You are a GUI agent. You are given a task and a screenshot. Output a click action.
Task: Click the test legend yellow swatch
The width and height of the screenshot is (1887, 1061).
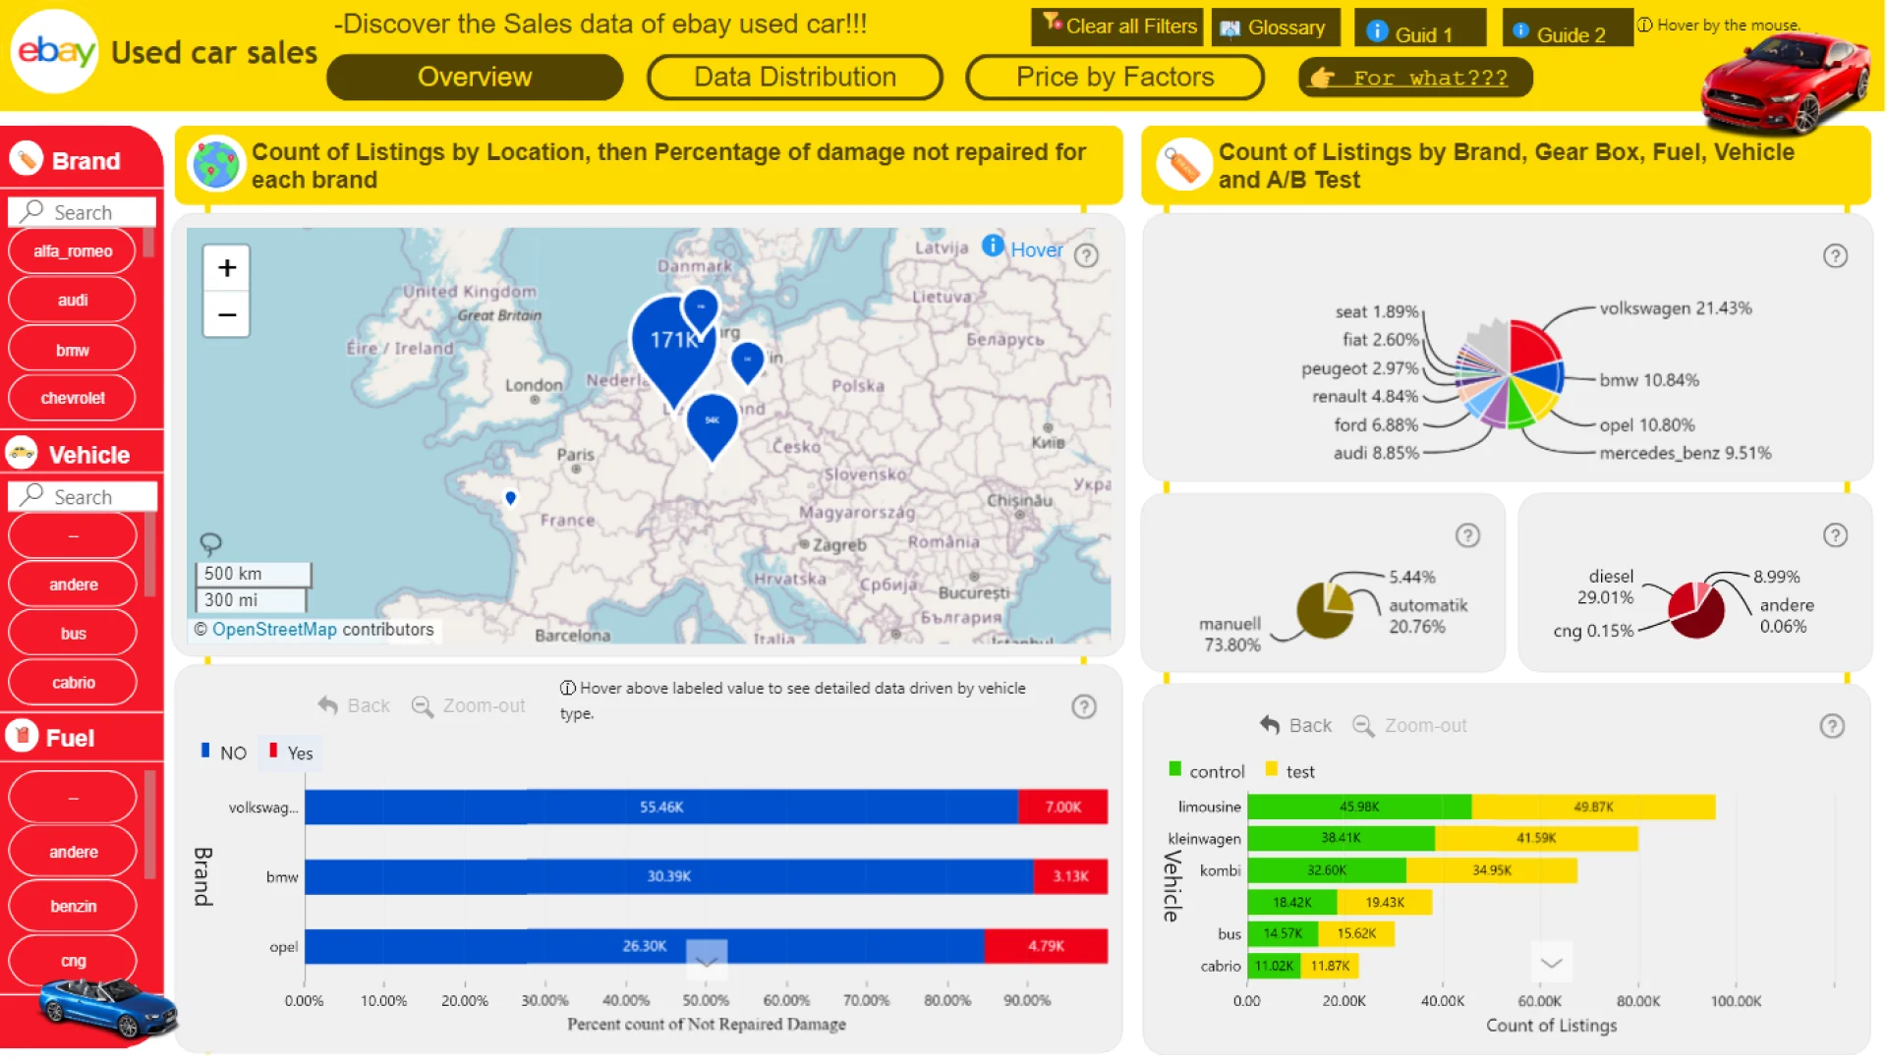coord(1272,769)
